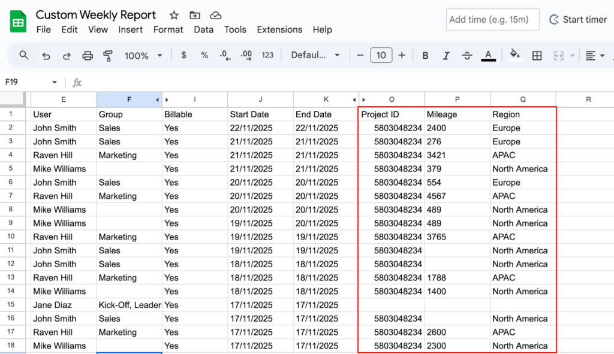
Task: Click the search magnifier in toolbar
Action: [24, 55]
